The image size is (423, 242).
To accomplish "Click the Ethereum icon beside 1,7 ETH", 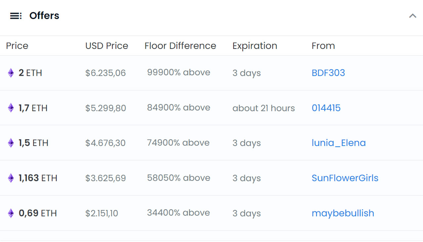I will pyautogui.click(x=11, y=108).
